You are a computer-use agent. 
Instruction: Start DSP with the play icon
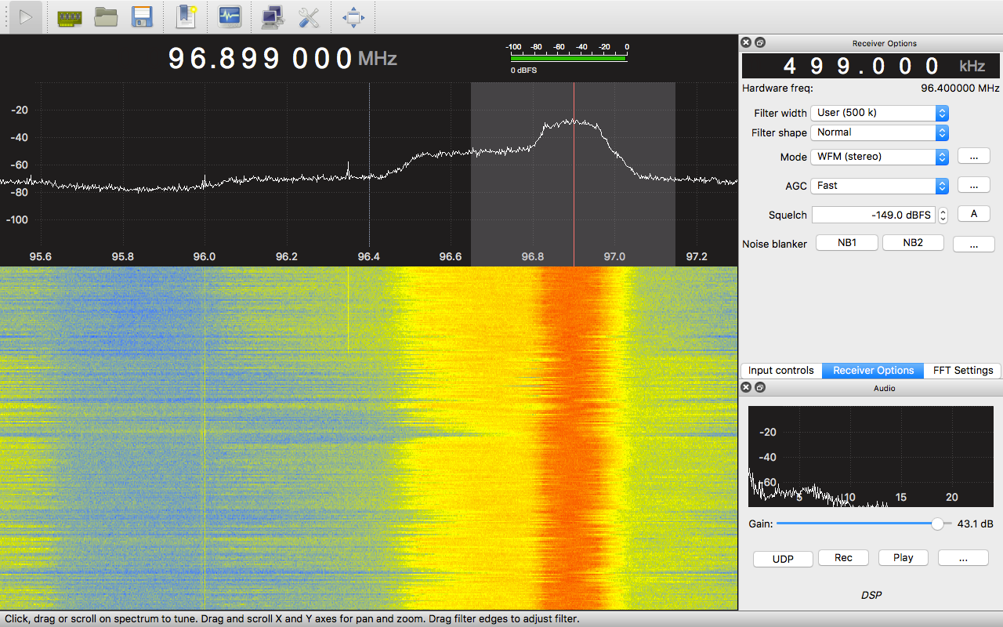pos(26,16)
